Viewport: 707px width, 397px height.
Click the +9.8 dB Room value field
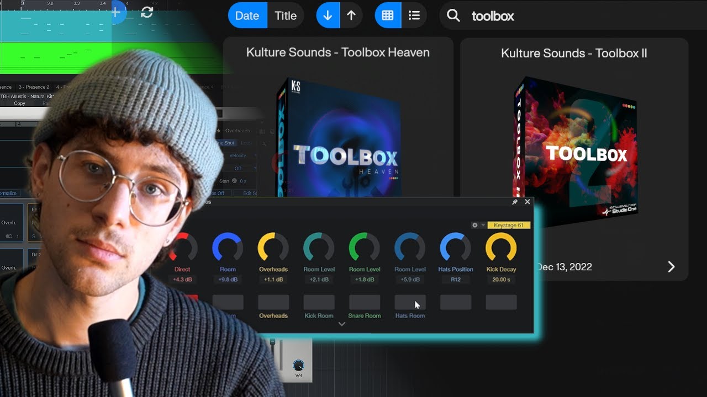[228, 280]
